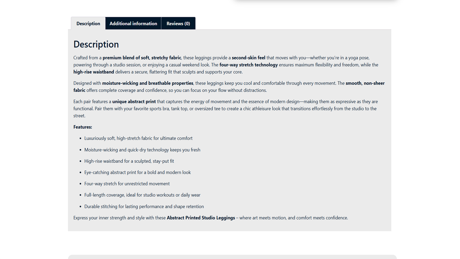Click the bold Features: label
The image size is (460, 259).
(x=83, y=127)
